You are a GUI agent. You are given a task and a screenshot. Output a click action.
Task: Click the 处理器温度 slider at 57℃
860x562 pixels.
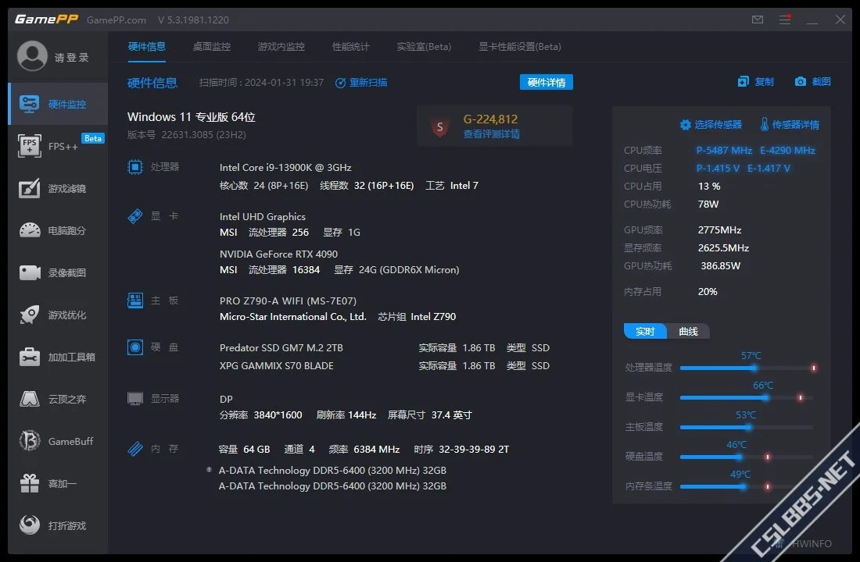coord(754,368)
